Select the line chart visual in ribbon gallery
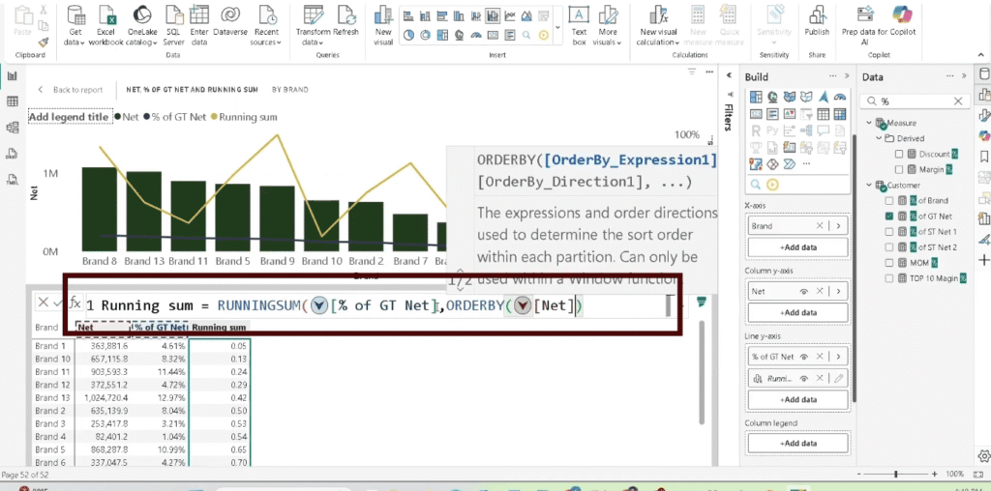The image size is (991, 491). click(509, 15)
